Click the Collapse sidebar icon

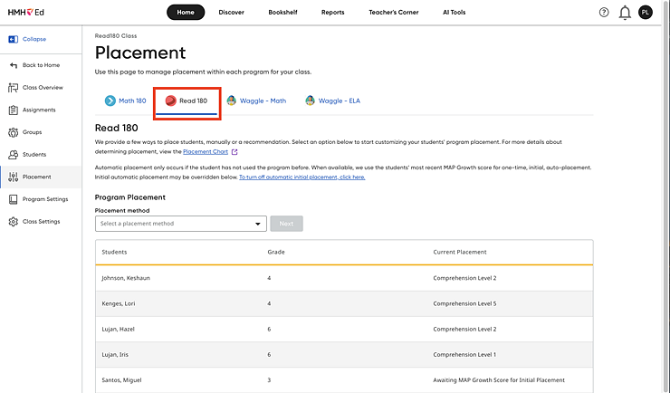(14, 39)
